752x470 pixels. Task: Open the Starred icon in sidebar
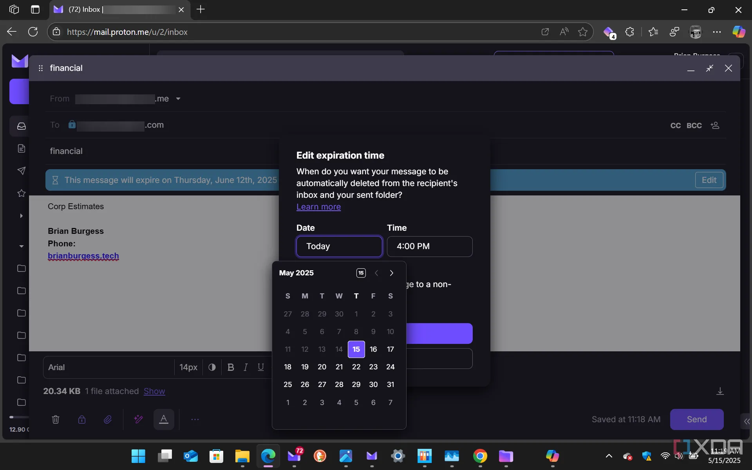click(x=22, y=193)
